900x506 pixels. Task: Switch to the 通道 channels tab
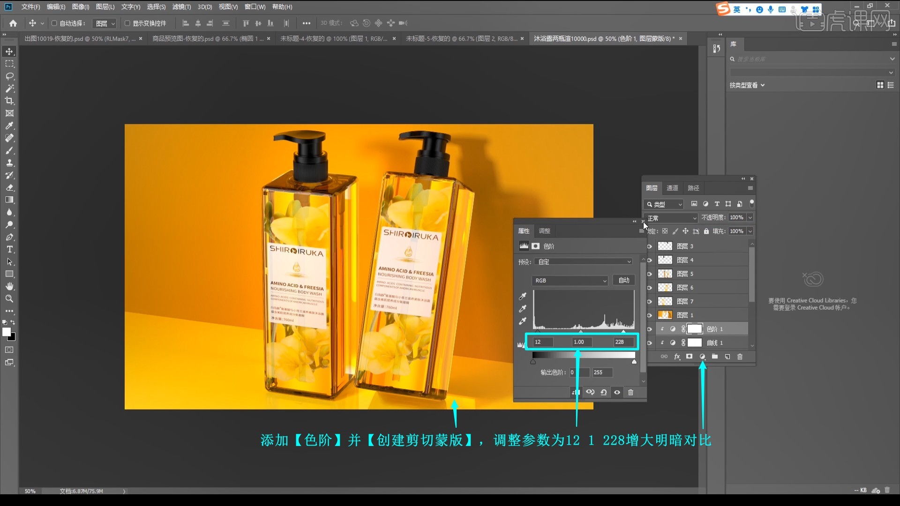tap(672, 188)
